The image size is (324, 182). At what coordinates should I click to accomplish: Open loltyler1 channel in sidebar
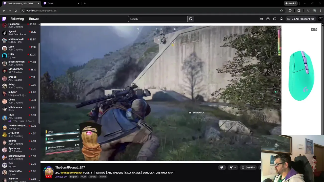[x=20, y=94]
